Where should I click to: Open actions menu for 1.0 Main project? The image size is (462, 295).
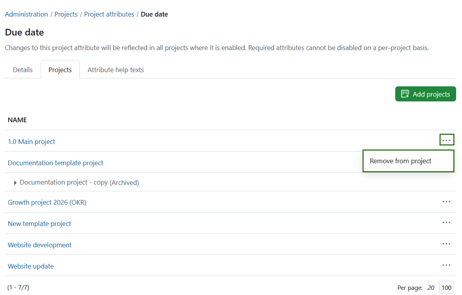tap(447, 140)
